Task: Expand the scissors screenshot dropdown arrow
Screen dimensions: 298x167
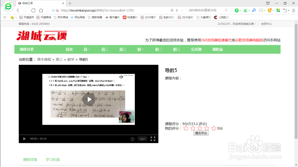Action: coord(249,10)
